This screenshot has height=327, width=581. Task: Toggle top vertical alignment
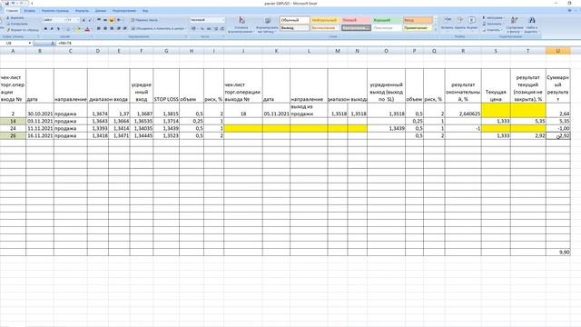click(x=99, y=20)
